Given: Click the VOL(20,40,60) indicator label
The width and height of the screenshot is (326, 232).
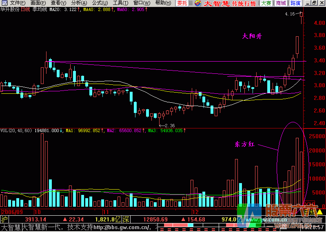Looking at the screenshot, I should [17, 131].
